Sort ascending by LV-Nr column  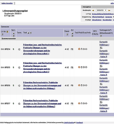(x=7, y=32)
